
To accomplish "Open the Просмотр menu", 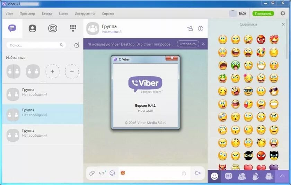I will point(27,13).
